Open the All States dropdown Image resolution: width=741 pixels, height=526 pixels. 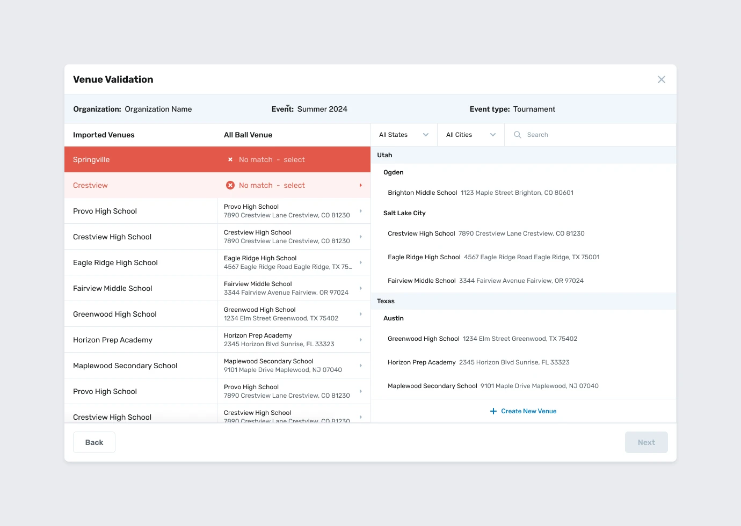[404, 135]
